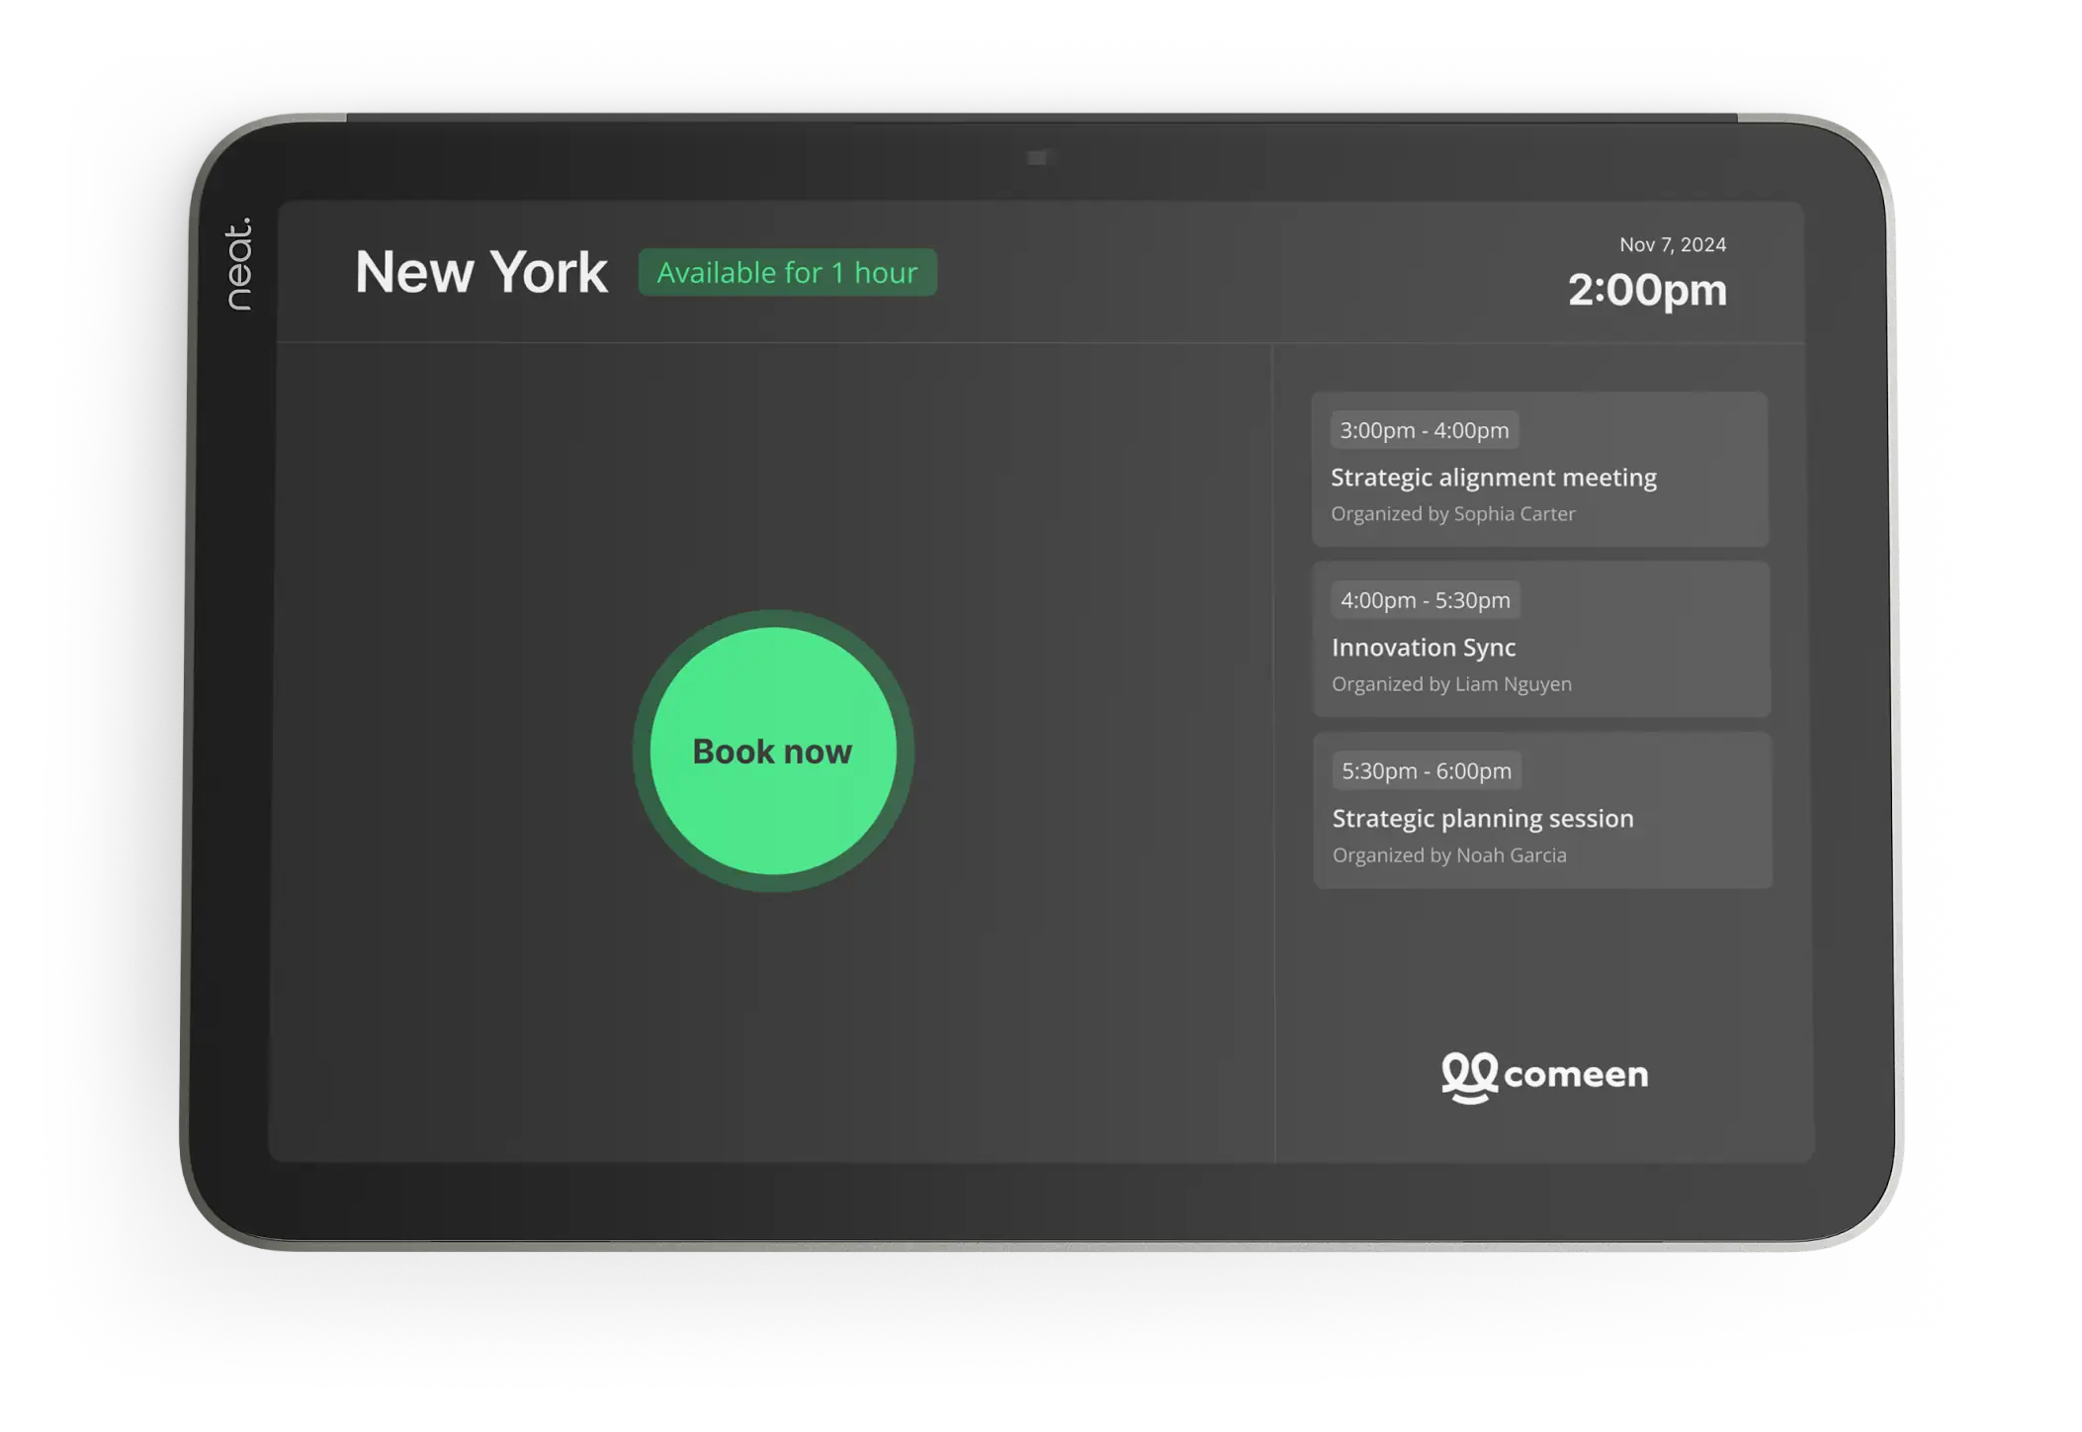
Task: Click the comeen smiley logo icon
Action: (x=1469, y=1076)
